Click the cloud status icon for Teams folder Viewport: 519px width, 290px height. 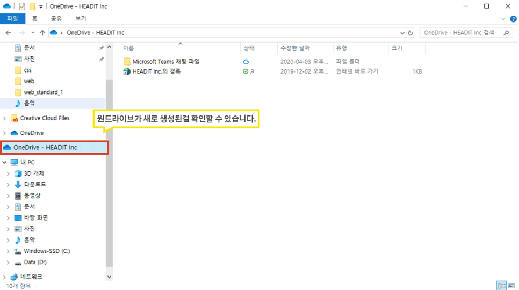(246, 62)
